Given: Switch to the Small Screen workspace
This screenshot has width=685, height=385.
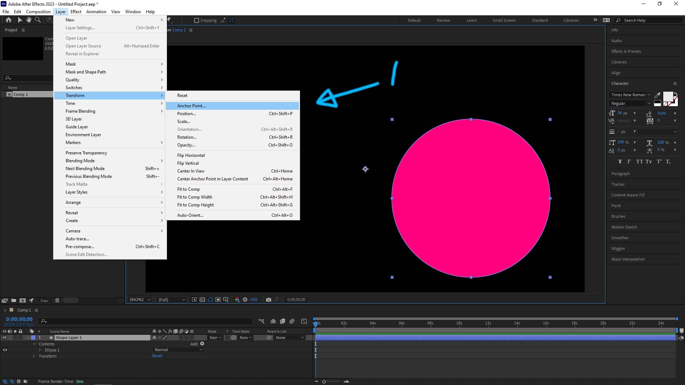Looking at the screenshot, I should [x=504, y=20].
